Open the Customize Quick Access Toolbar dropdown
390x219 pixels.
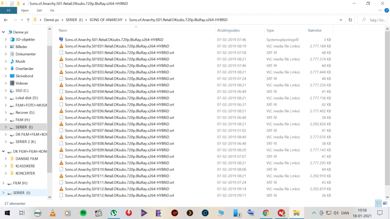(x=24, y=4)
